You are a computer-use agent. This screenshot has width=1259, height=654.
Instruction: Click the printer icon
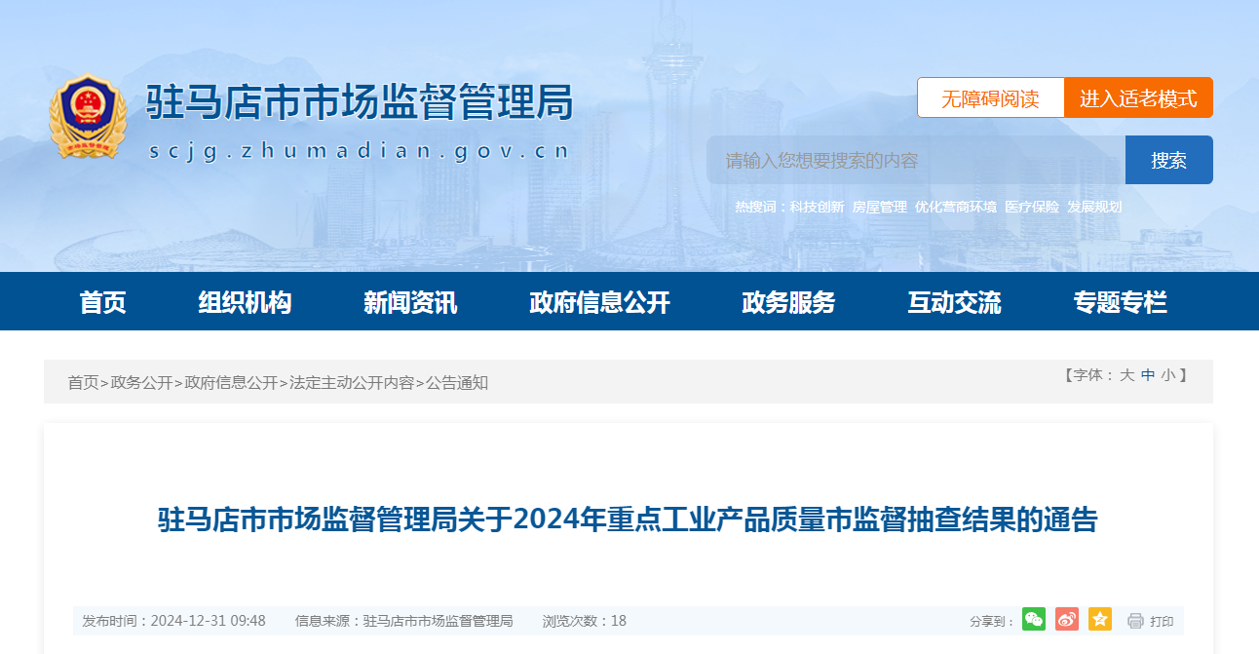[1135, 621]
